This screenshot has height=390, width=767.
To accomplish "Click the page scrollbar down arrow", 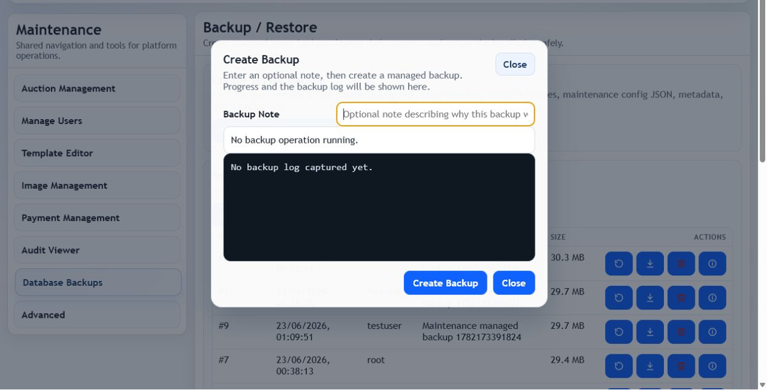I will click(x=762, y=385).
